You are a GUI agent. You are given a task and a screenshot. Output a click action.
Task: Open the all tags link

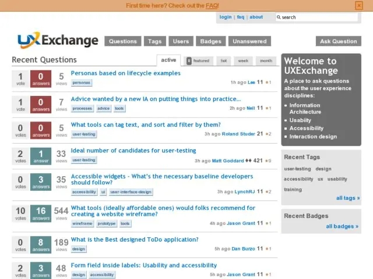pos(348,198)
